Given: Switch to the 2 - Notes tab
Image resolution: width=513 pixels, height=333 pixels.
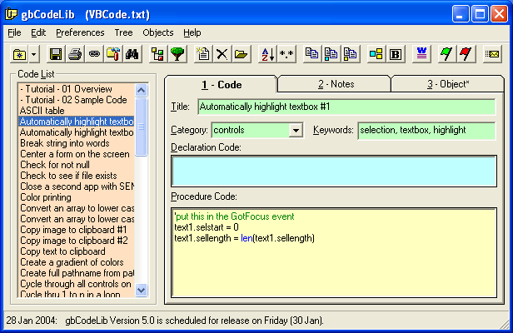Looking at the screenshot, I should pos(336,84).
